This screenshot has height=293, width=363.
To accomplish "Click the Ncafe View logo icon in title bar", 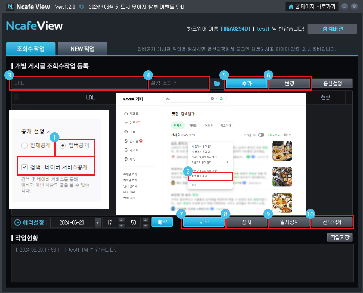I will (10, 7).
